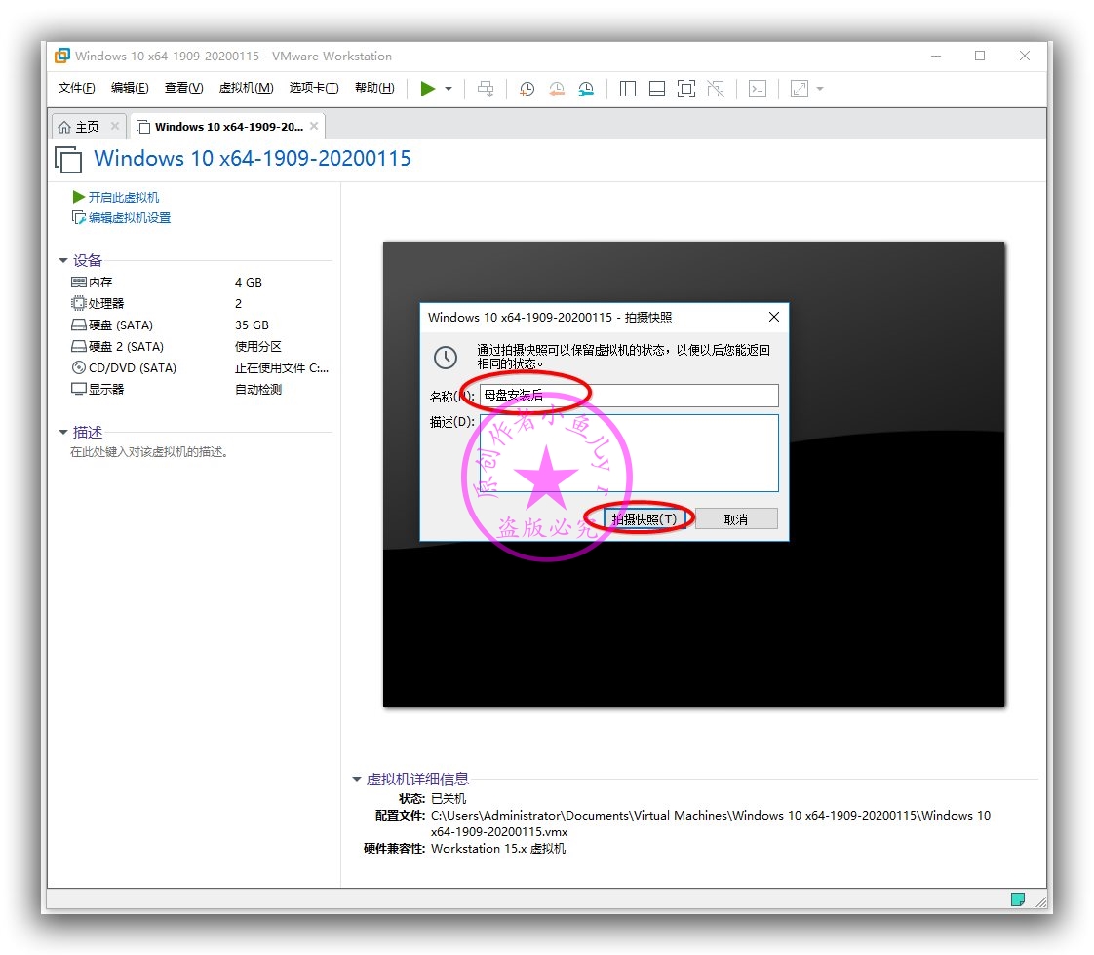Click the 4 GB memory value
Image resolution: width=1094 pixels, height=955 pixels.
(x=249, y=283)
